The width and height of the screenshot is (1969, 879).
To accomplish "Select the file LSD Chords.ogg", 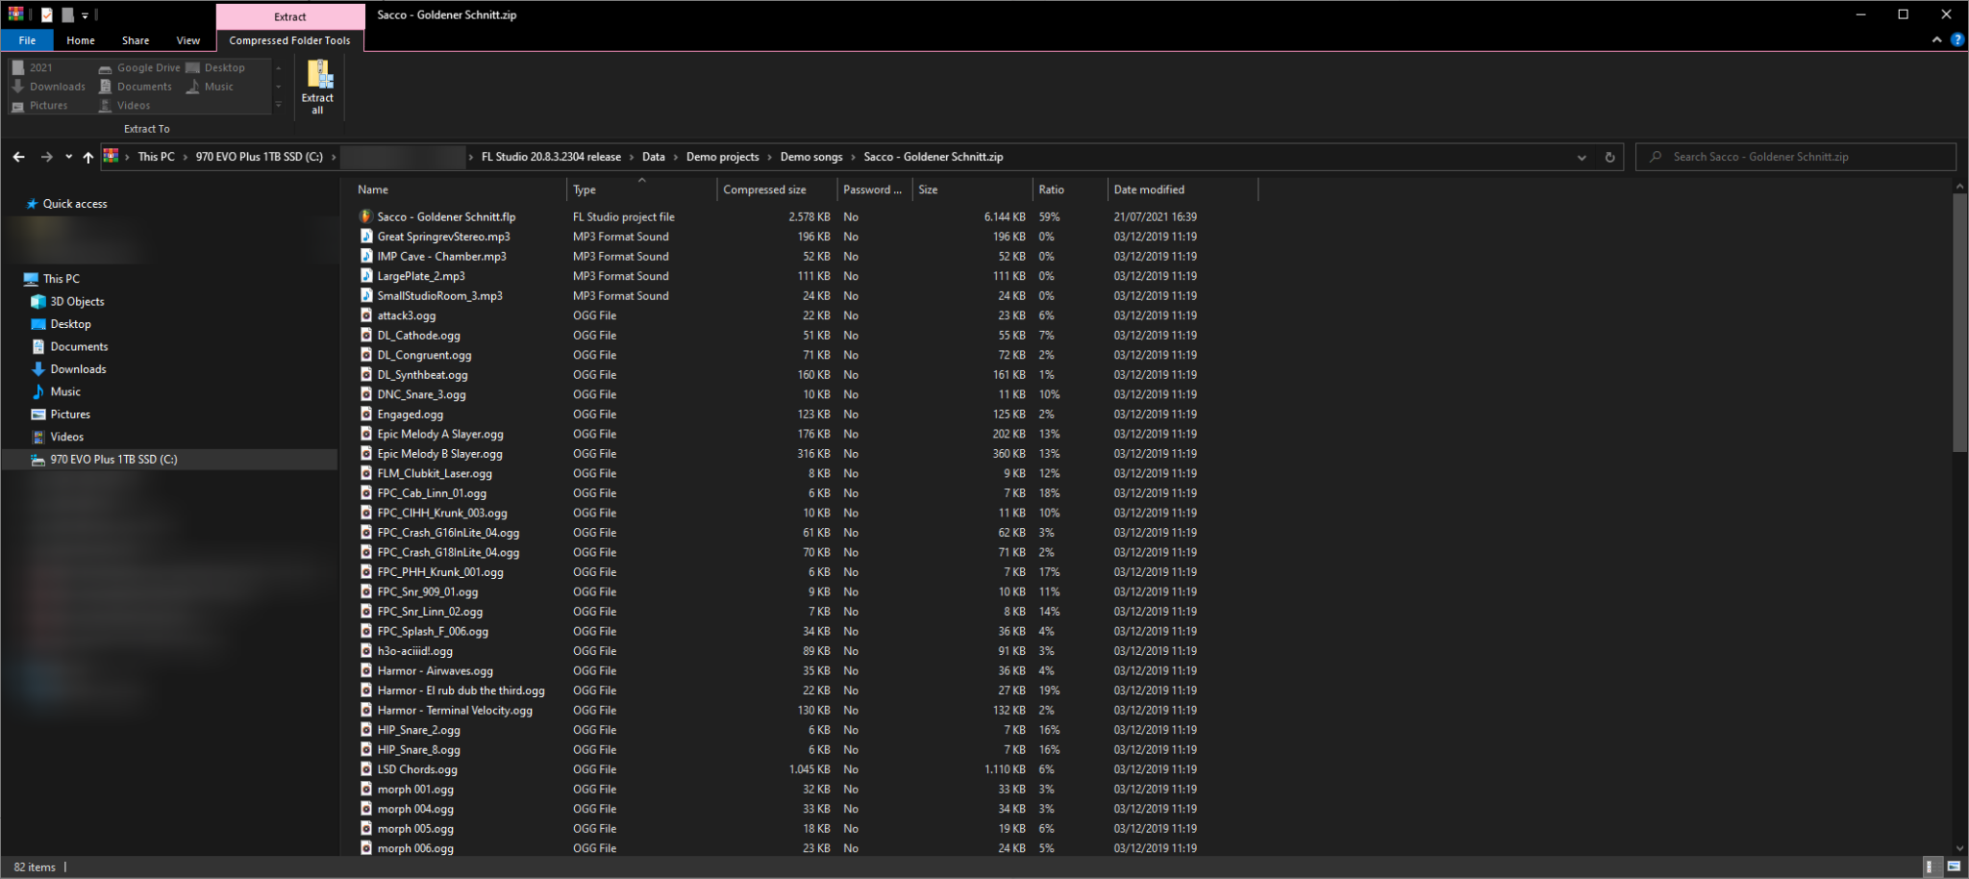I will (417, 769).
